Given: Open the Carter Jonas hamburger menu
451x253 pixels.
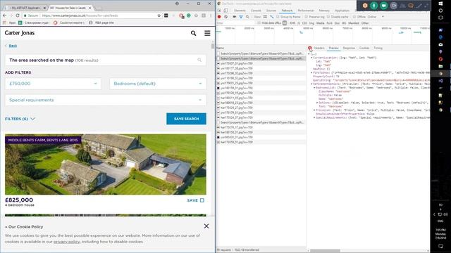Looking at the screenshot, I should pos(207,33).
